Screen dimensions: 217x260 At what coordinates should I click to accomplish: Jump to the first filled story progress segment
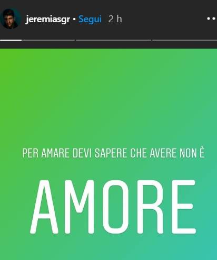pyautogui.click(x=11, y=40)
